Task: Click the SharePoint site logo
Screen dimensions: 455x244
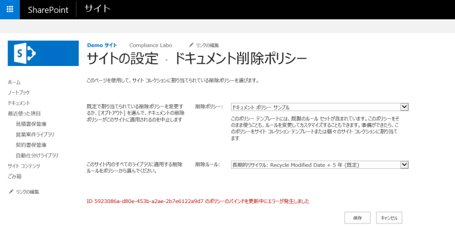Action: 43,53
